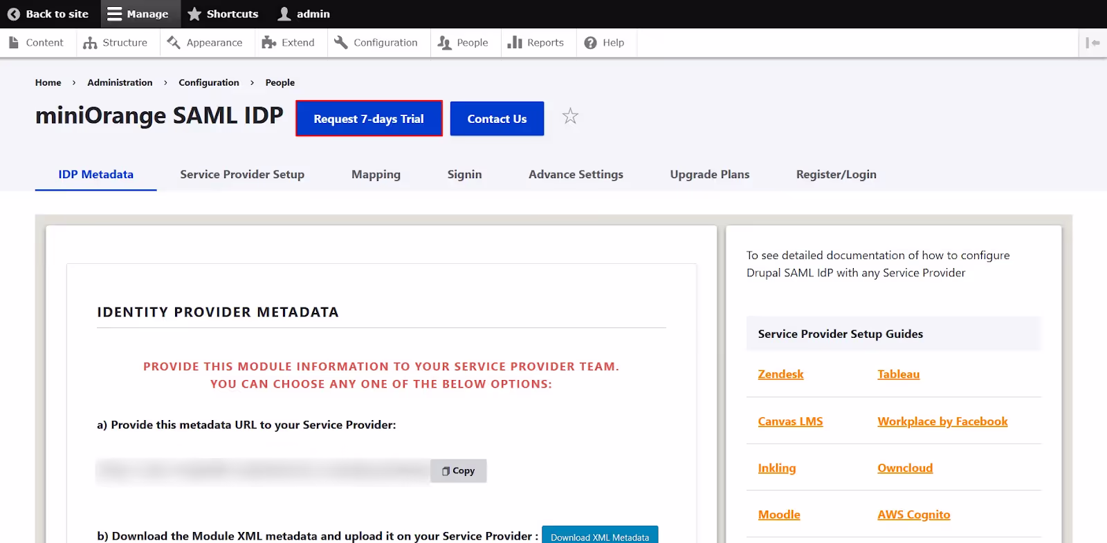Open the Content admin menu
This screenshot has height=543, width=1107.
37,43
